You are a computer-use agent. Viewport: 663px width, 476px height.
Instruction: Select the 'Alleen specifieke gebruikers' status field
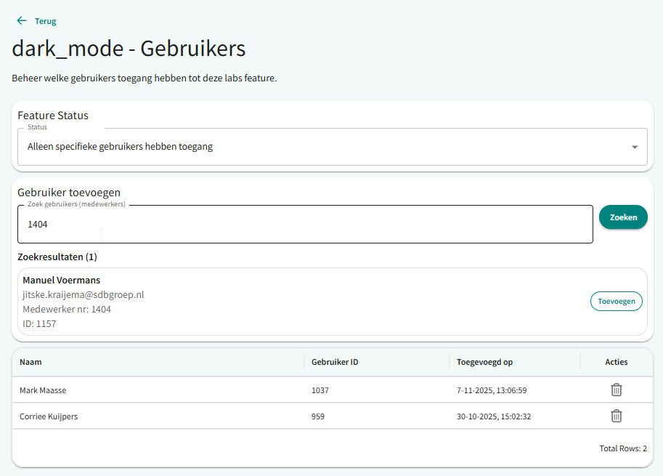(320, 147)
